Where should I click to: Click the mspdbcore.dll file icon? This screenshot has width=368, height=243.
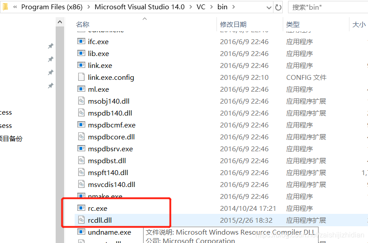tap(81, 137)
